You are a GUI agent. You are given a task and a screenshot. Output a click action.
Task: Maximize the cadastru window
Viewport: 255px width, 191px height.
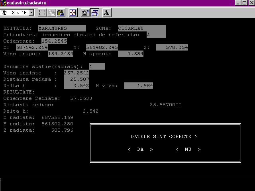click(x=244, y=3)
